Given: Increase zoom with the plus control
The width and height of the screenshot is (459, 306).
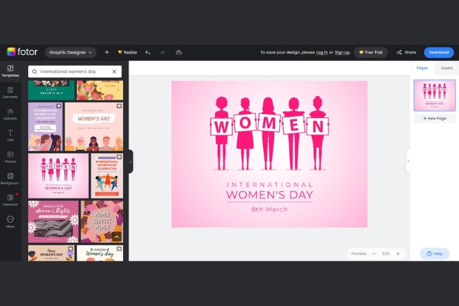Looking at the screenshot, I should [x=398, y=254].
